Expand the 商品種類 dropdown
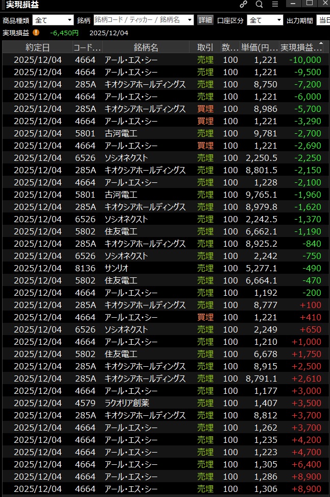 [69, 20]
